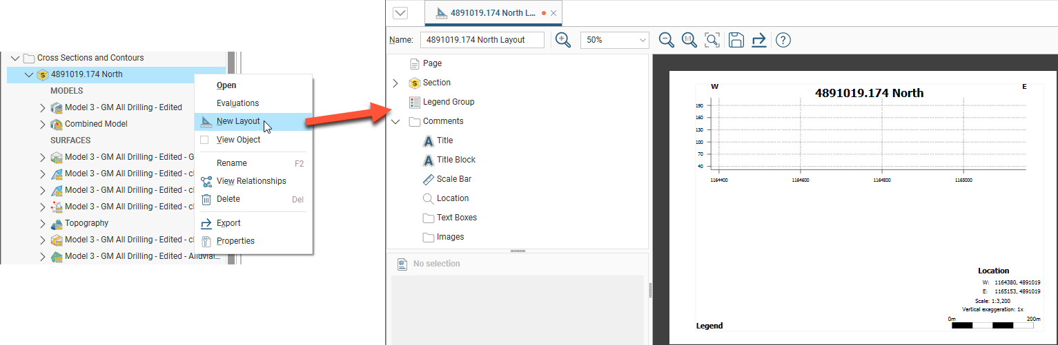This screenshot has height=345, width=1058.
Task: Select Properties in the context menu
Action: (x=235, y=241)
